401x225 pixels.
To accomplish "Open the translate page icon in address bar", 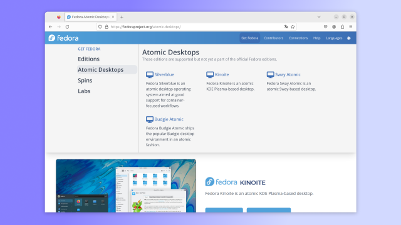I will (286, 27).
